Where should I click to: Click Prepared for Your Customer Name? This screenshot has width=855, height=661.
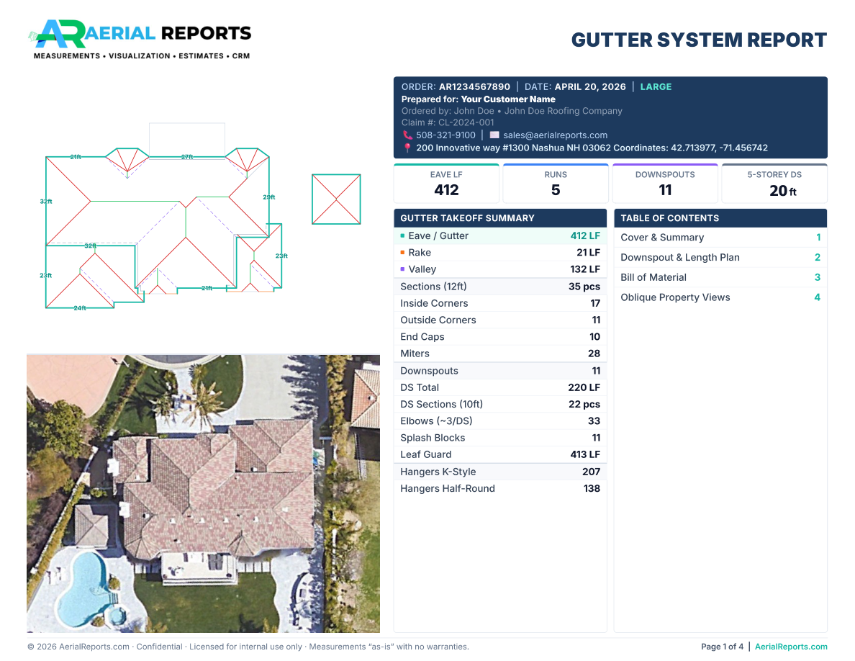coord(478,99)
